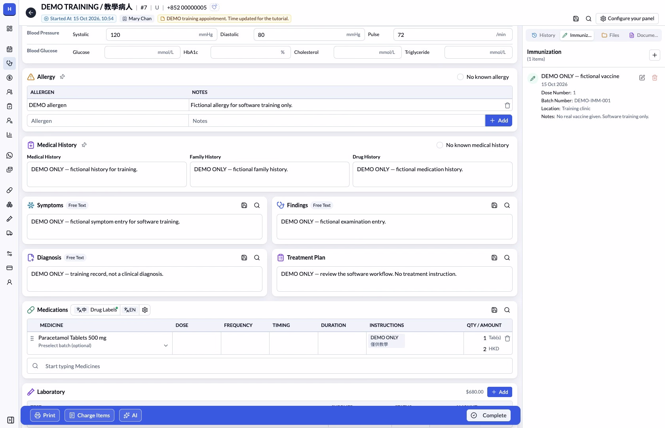Switch to the History tab
This screenshot has height=428, width=665.
coord(543,35)
